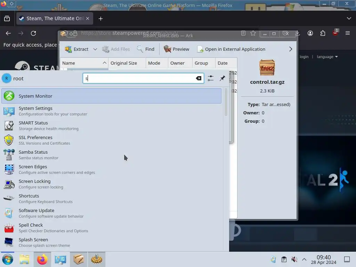
Task: Open the start menu button in taskbar
Action: [8, 259]
